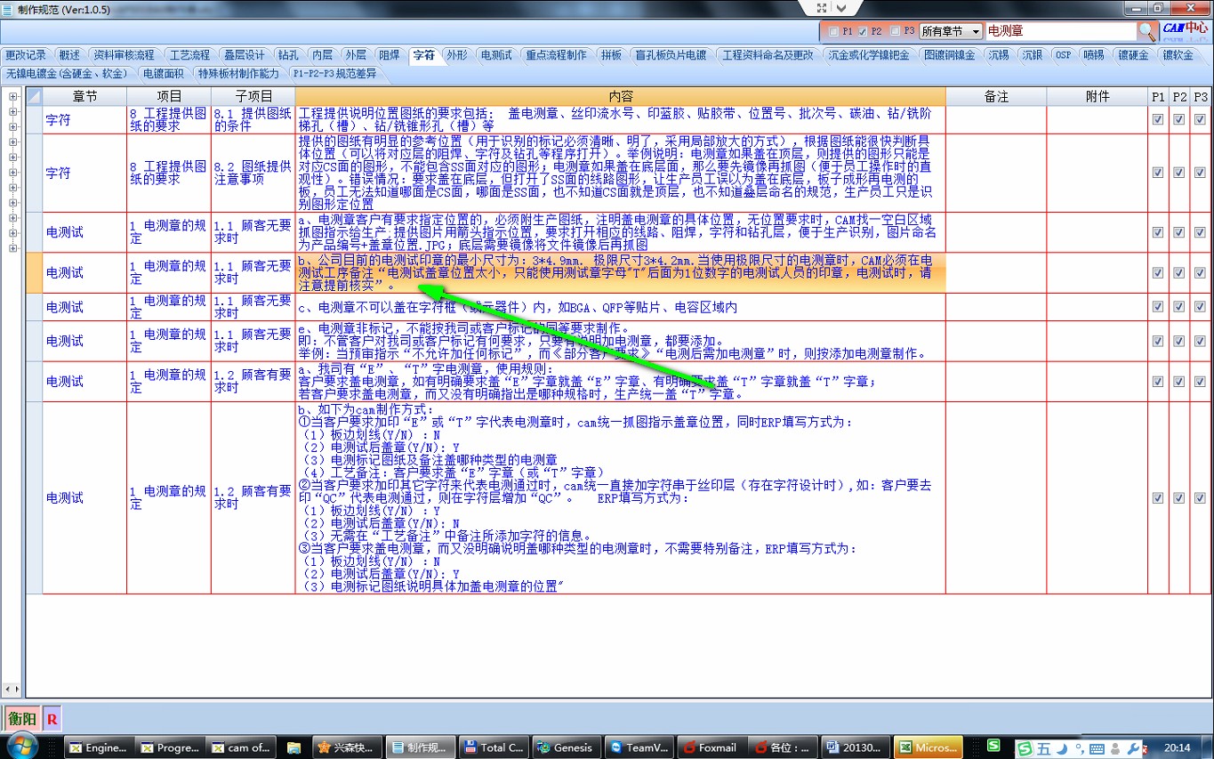This screenshot has width=1214, height=759.
Task: Click the down chevron beside the fullscreen icon
Action: point(840,6)
